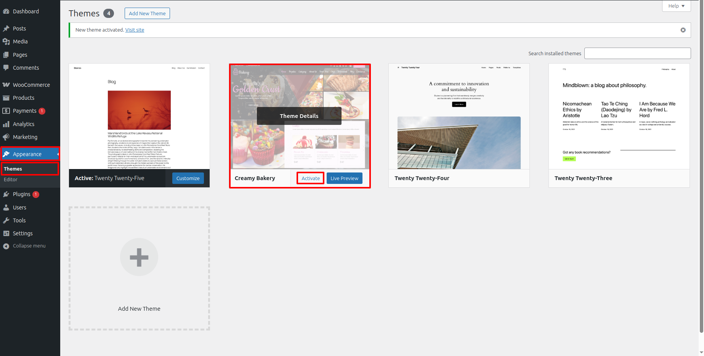Click the Plugins update count badge

click(36, 195)
